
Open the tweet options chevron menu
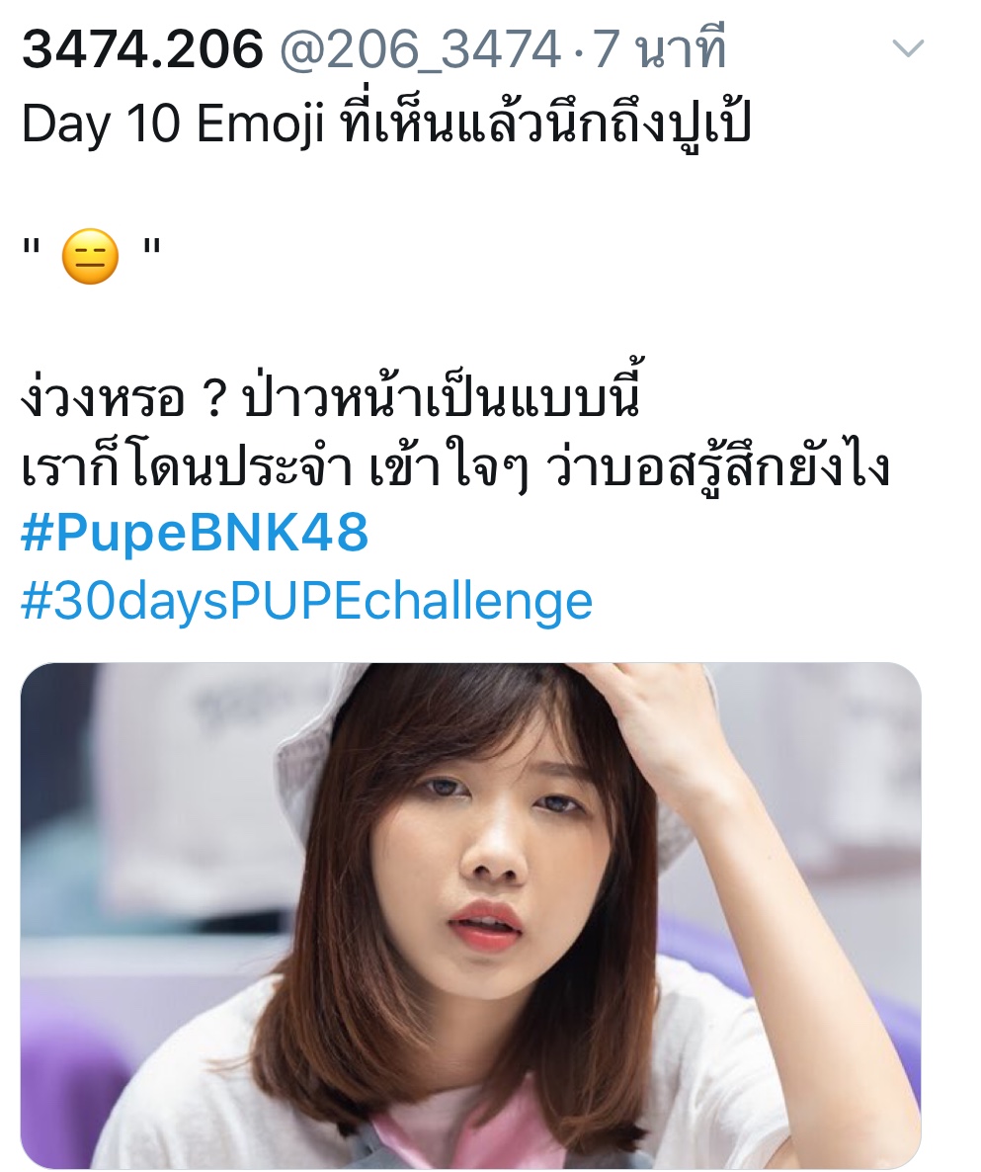coord(909,49)
